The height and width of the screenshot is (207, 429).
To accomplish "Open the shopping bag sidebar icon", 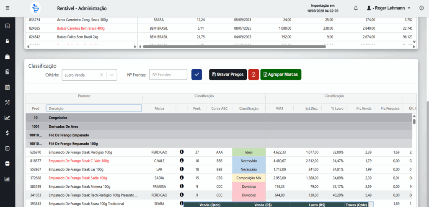I will pyautogui.click(x=7, y=57).
